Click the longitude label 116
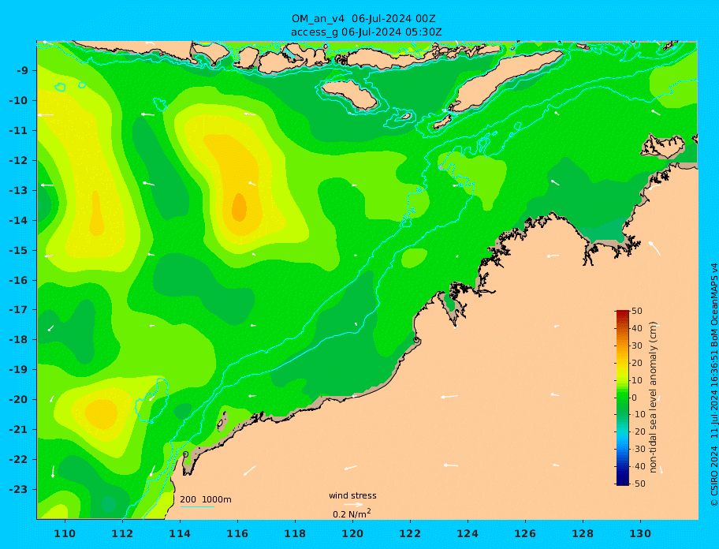The image size is (719, 549). pos(237,533)
